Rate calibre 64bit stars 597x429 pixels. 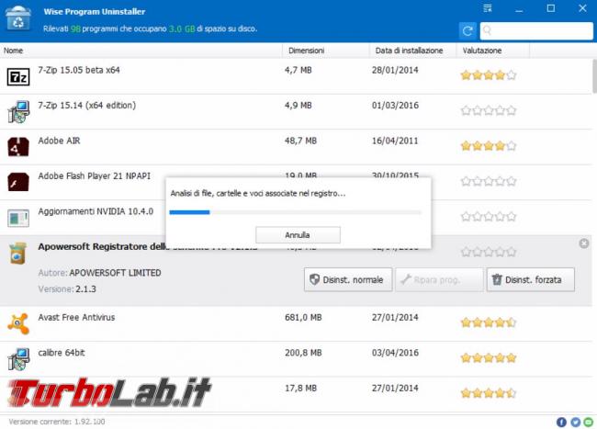[489, 358]
